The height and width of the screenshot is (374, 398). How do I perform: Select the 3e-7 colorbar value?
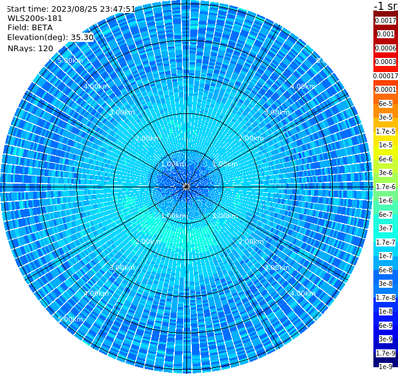pyautogui.click(x=386, y=228)
